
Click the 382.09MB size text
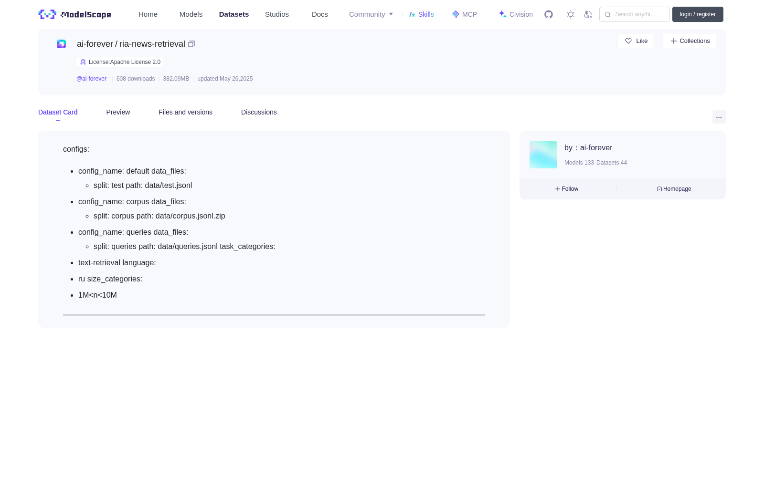pyautogui.click(x=176, y=79)
